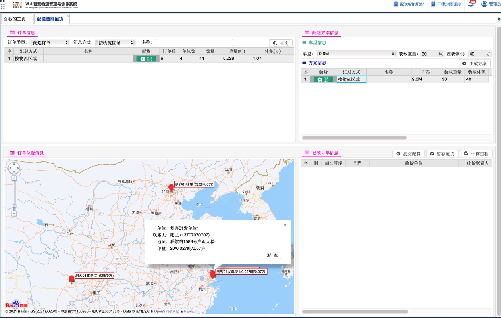The width and height of the screenshot is (501, 318).
Task: Expand the 车型 9.6M dropdown
Action: (x=356, y=54)
